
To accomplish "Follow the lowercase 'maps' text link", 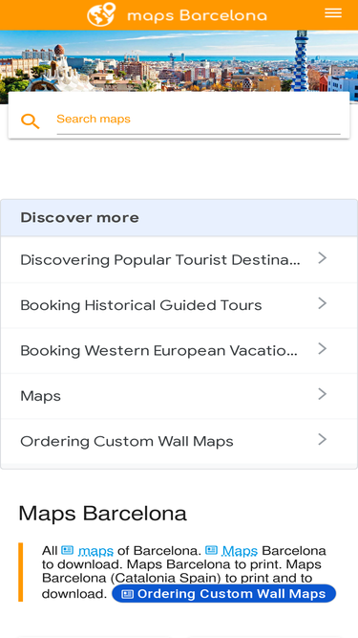I will tap(95, 551).
